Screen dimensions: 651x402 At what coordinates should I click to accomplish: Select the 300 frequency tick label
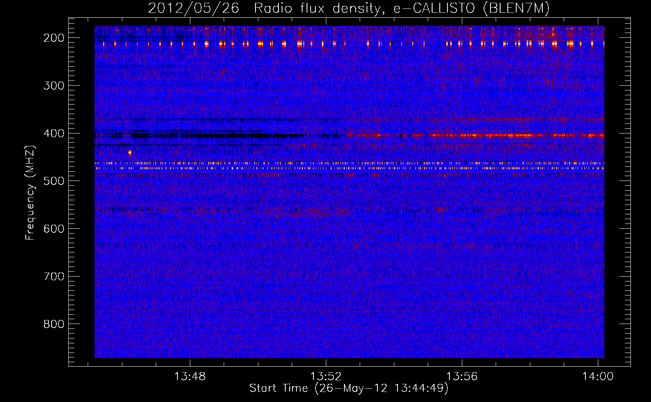(x=54, y=86)
